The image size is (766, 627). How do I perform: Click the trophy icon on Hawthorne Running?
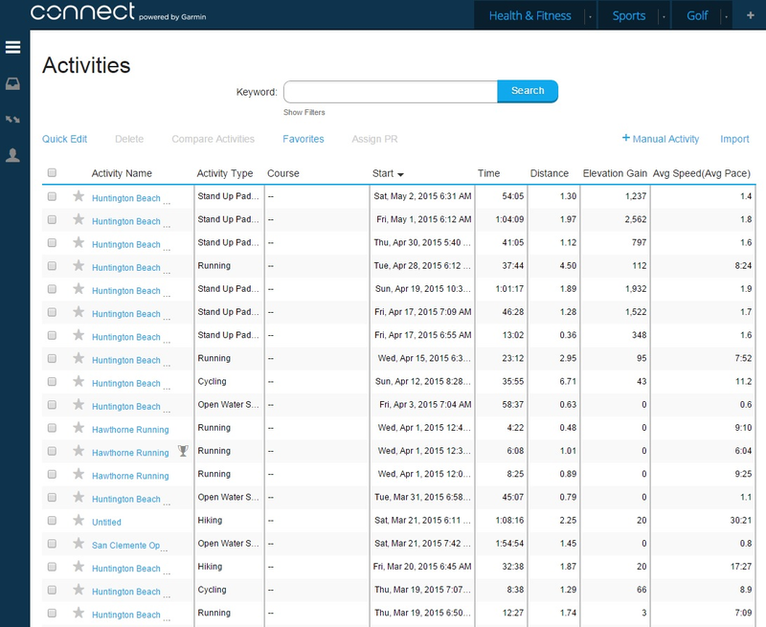(x=183, y=451)
